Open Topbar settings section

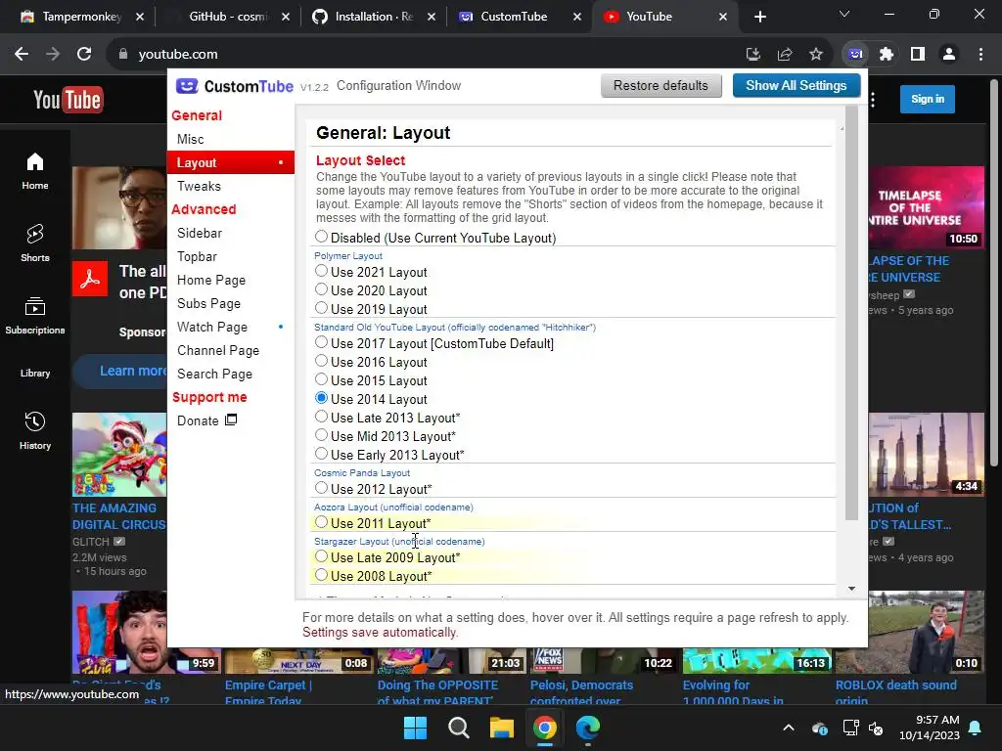click(230, 257)
